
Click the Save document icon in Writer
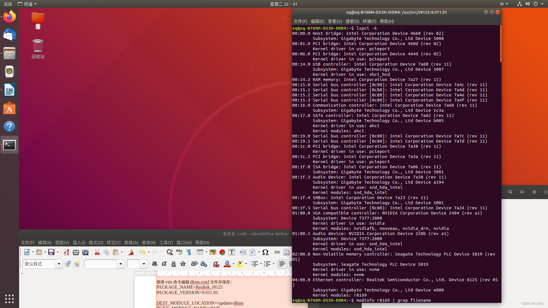coord(51,252)
